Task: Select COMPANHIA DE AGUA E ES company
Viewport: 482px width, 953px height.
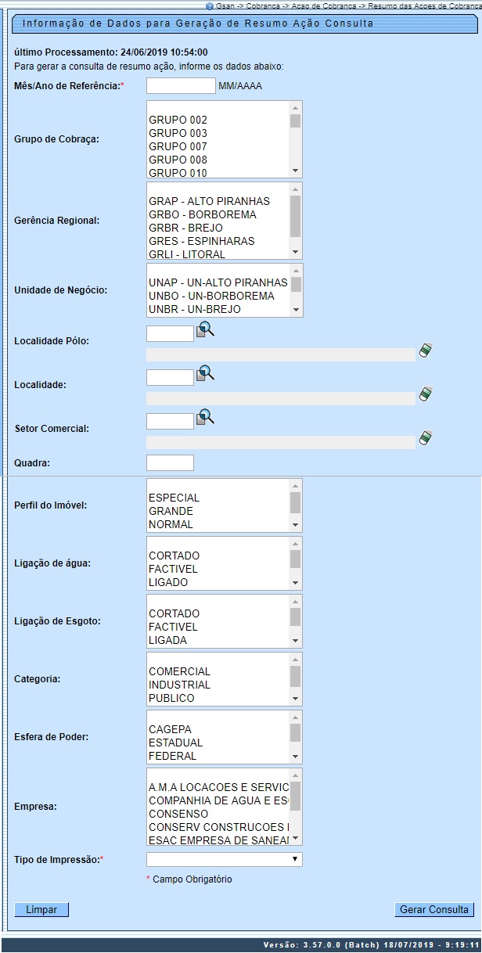Action: click(218, 800)
